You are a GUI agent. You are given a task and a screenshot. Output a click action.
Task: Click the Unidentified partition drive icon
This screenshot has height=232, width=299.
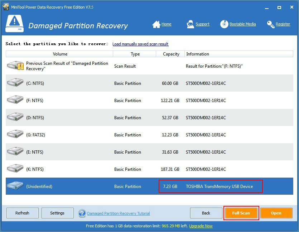[x=15, y=185]
